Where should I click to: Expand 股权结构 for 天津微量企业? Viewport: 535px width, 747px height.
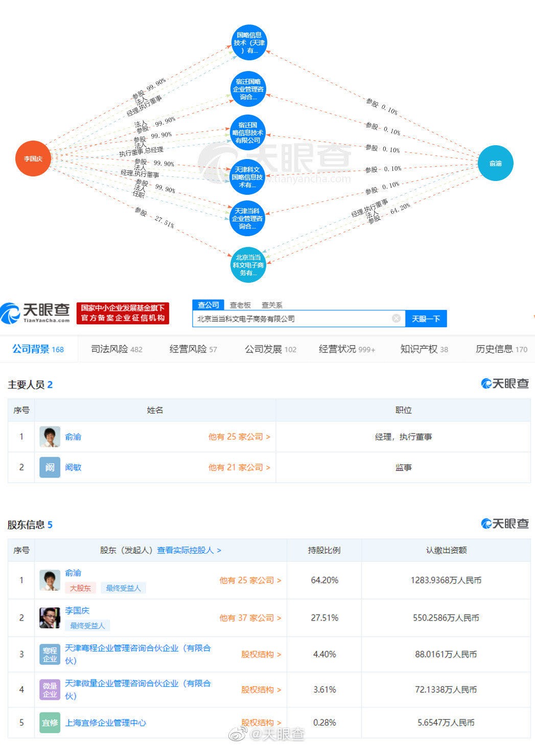pyautogui.click(x=261, y=690)
